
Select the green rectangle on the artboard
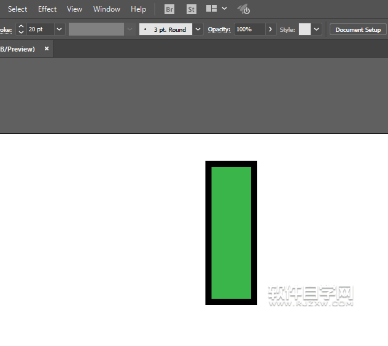pyautogui.click(x=231, y=233)
